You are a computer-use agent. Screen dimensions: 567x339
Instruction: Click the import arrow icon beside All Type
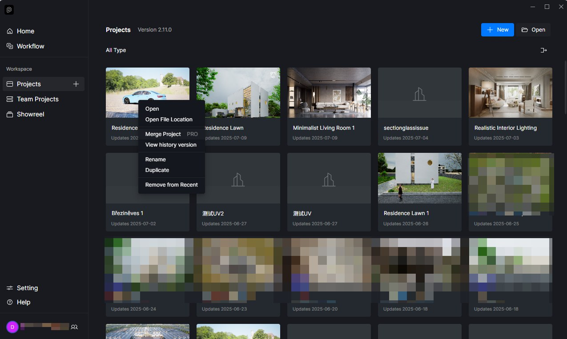(543, 50)
